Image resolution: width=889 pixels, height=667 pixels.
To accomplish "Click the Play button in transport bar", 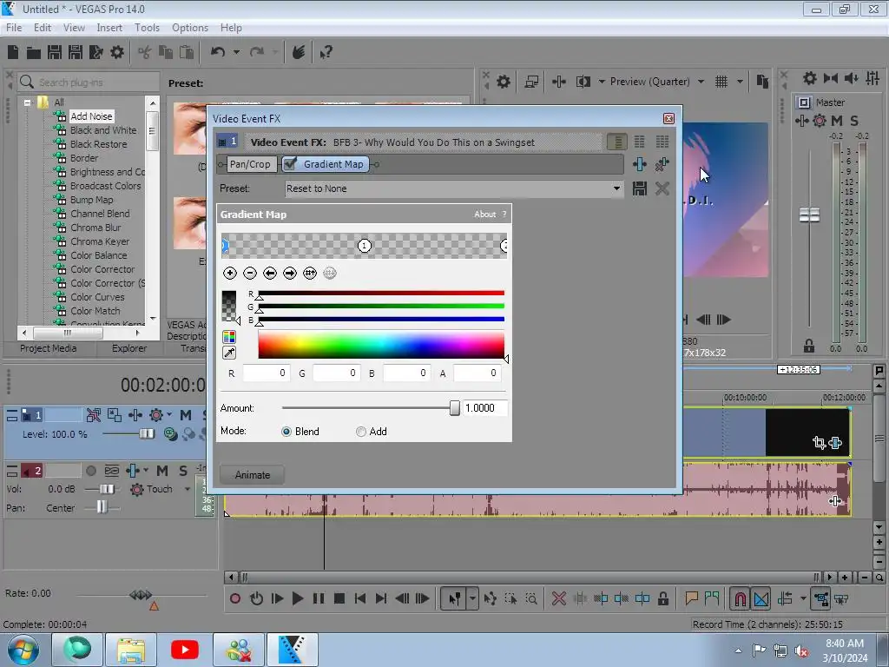I will (297, 598).
